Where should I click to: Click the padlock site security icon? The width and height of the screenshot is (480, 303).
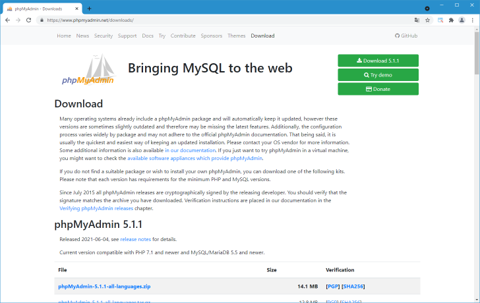(42, 20)
